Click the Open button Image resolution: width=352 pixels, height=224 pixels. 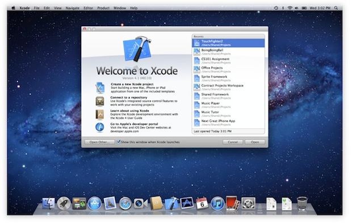(x=255, y=142)
